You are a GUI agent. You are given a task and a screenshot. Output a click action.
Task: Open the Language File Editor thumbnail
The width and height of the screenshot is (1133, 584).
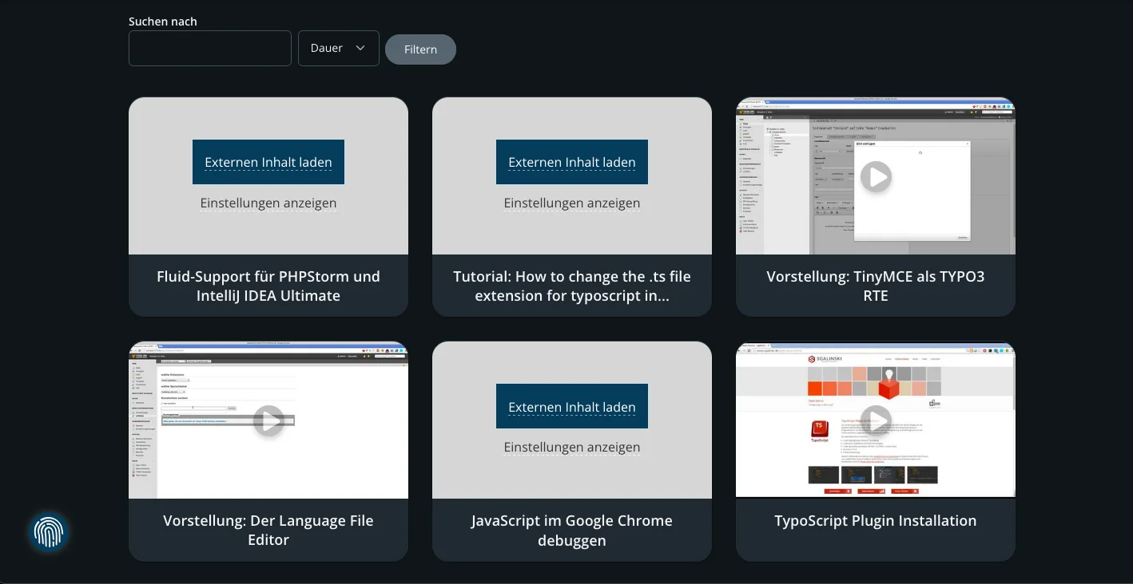(x=268, y=420)
